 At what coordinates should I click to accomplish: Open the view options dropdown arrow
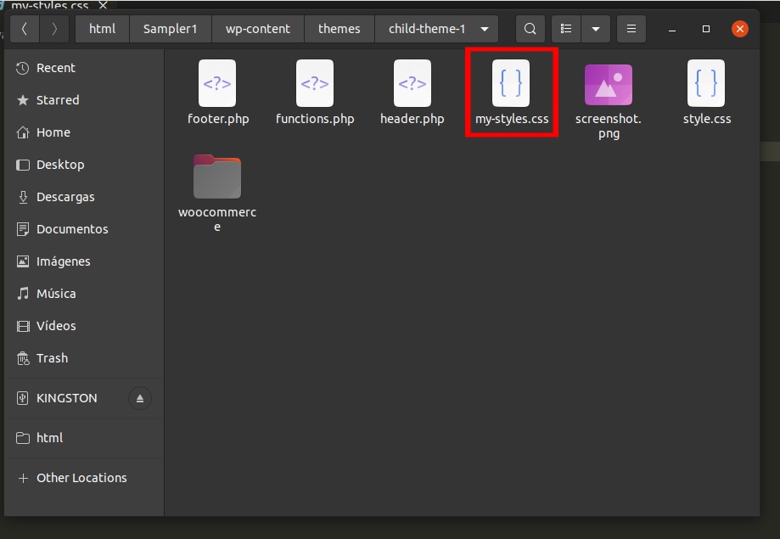tap(596, 29)
